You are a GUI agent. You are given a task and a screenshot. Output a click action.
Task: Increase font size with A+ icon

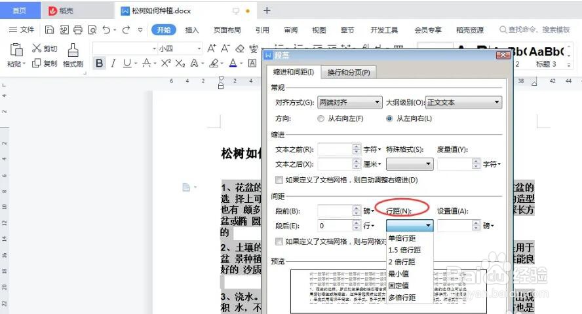tap(211, 48)
